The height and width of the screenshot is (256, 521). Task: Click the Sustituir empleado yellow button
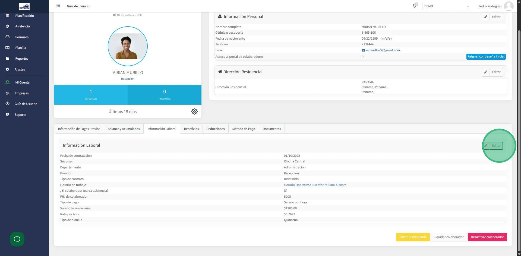(x=413, y=237)
